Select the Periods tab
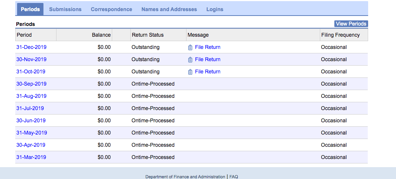 (x=30, y=9)
